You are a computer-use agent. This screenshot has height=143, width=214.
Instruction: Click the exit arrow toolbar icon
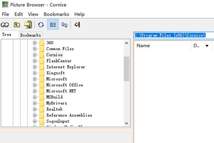point(77,25)
